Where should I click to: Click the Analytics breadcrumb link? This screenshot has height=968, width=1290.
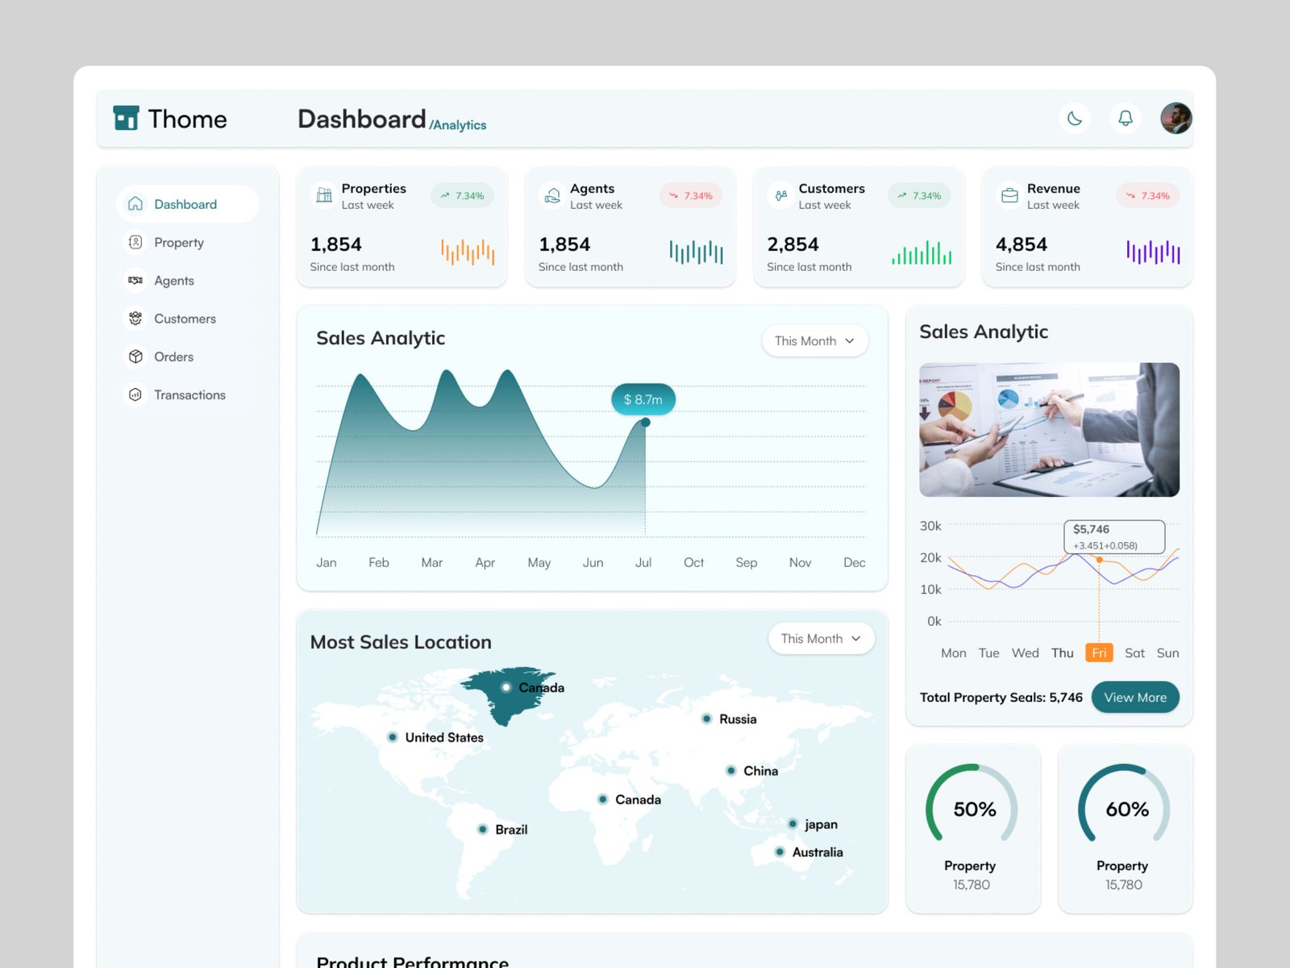[458, 125]
